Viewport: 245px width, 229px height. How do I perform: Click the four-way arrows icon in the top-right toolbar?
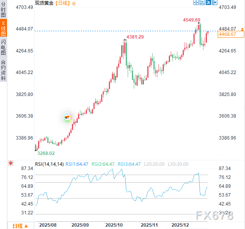(196, 2)
